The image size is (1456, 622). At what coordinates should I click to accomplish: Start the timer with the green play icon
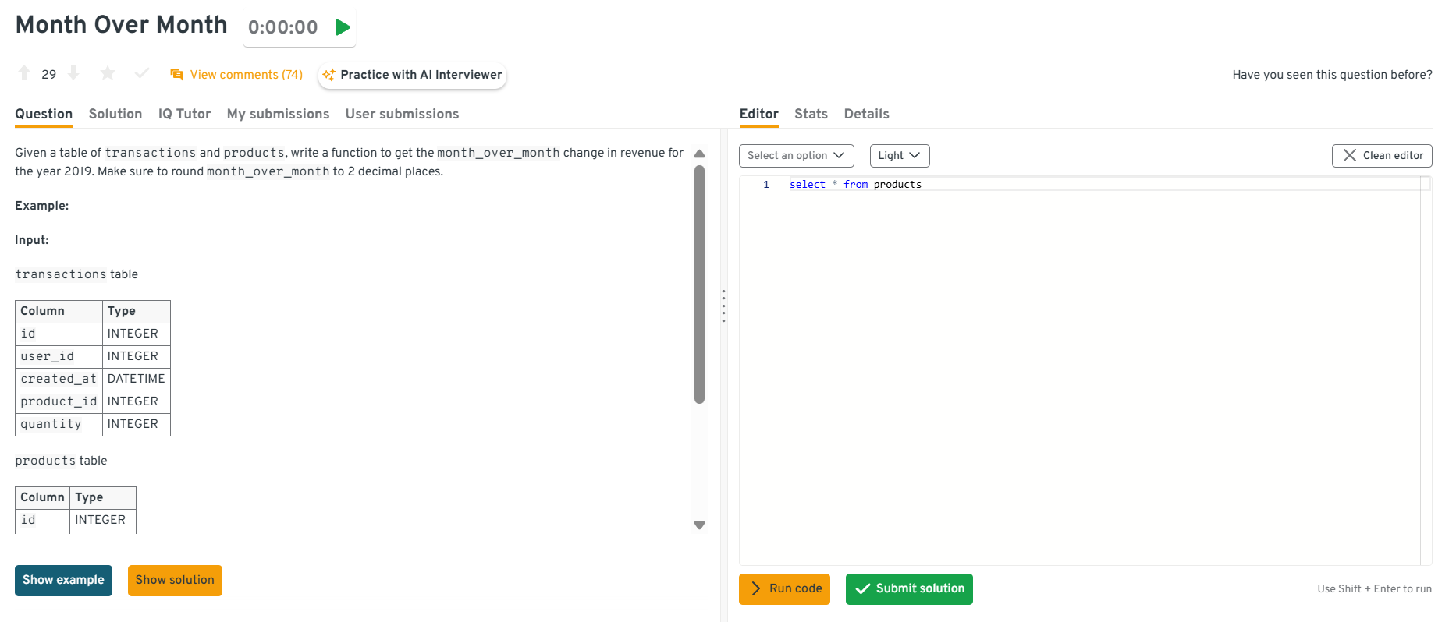pyautogui.click(x=342, y=27)
